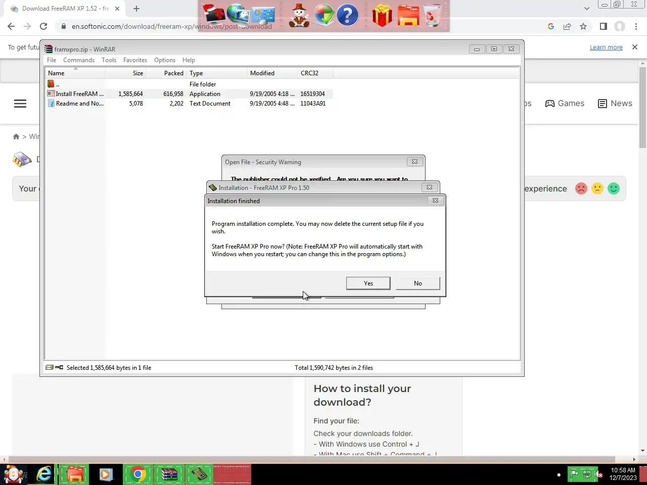Sort WinRAR list by Modified column
The height and width of the screenshot is (485, 647).
(x=272, y=73)
